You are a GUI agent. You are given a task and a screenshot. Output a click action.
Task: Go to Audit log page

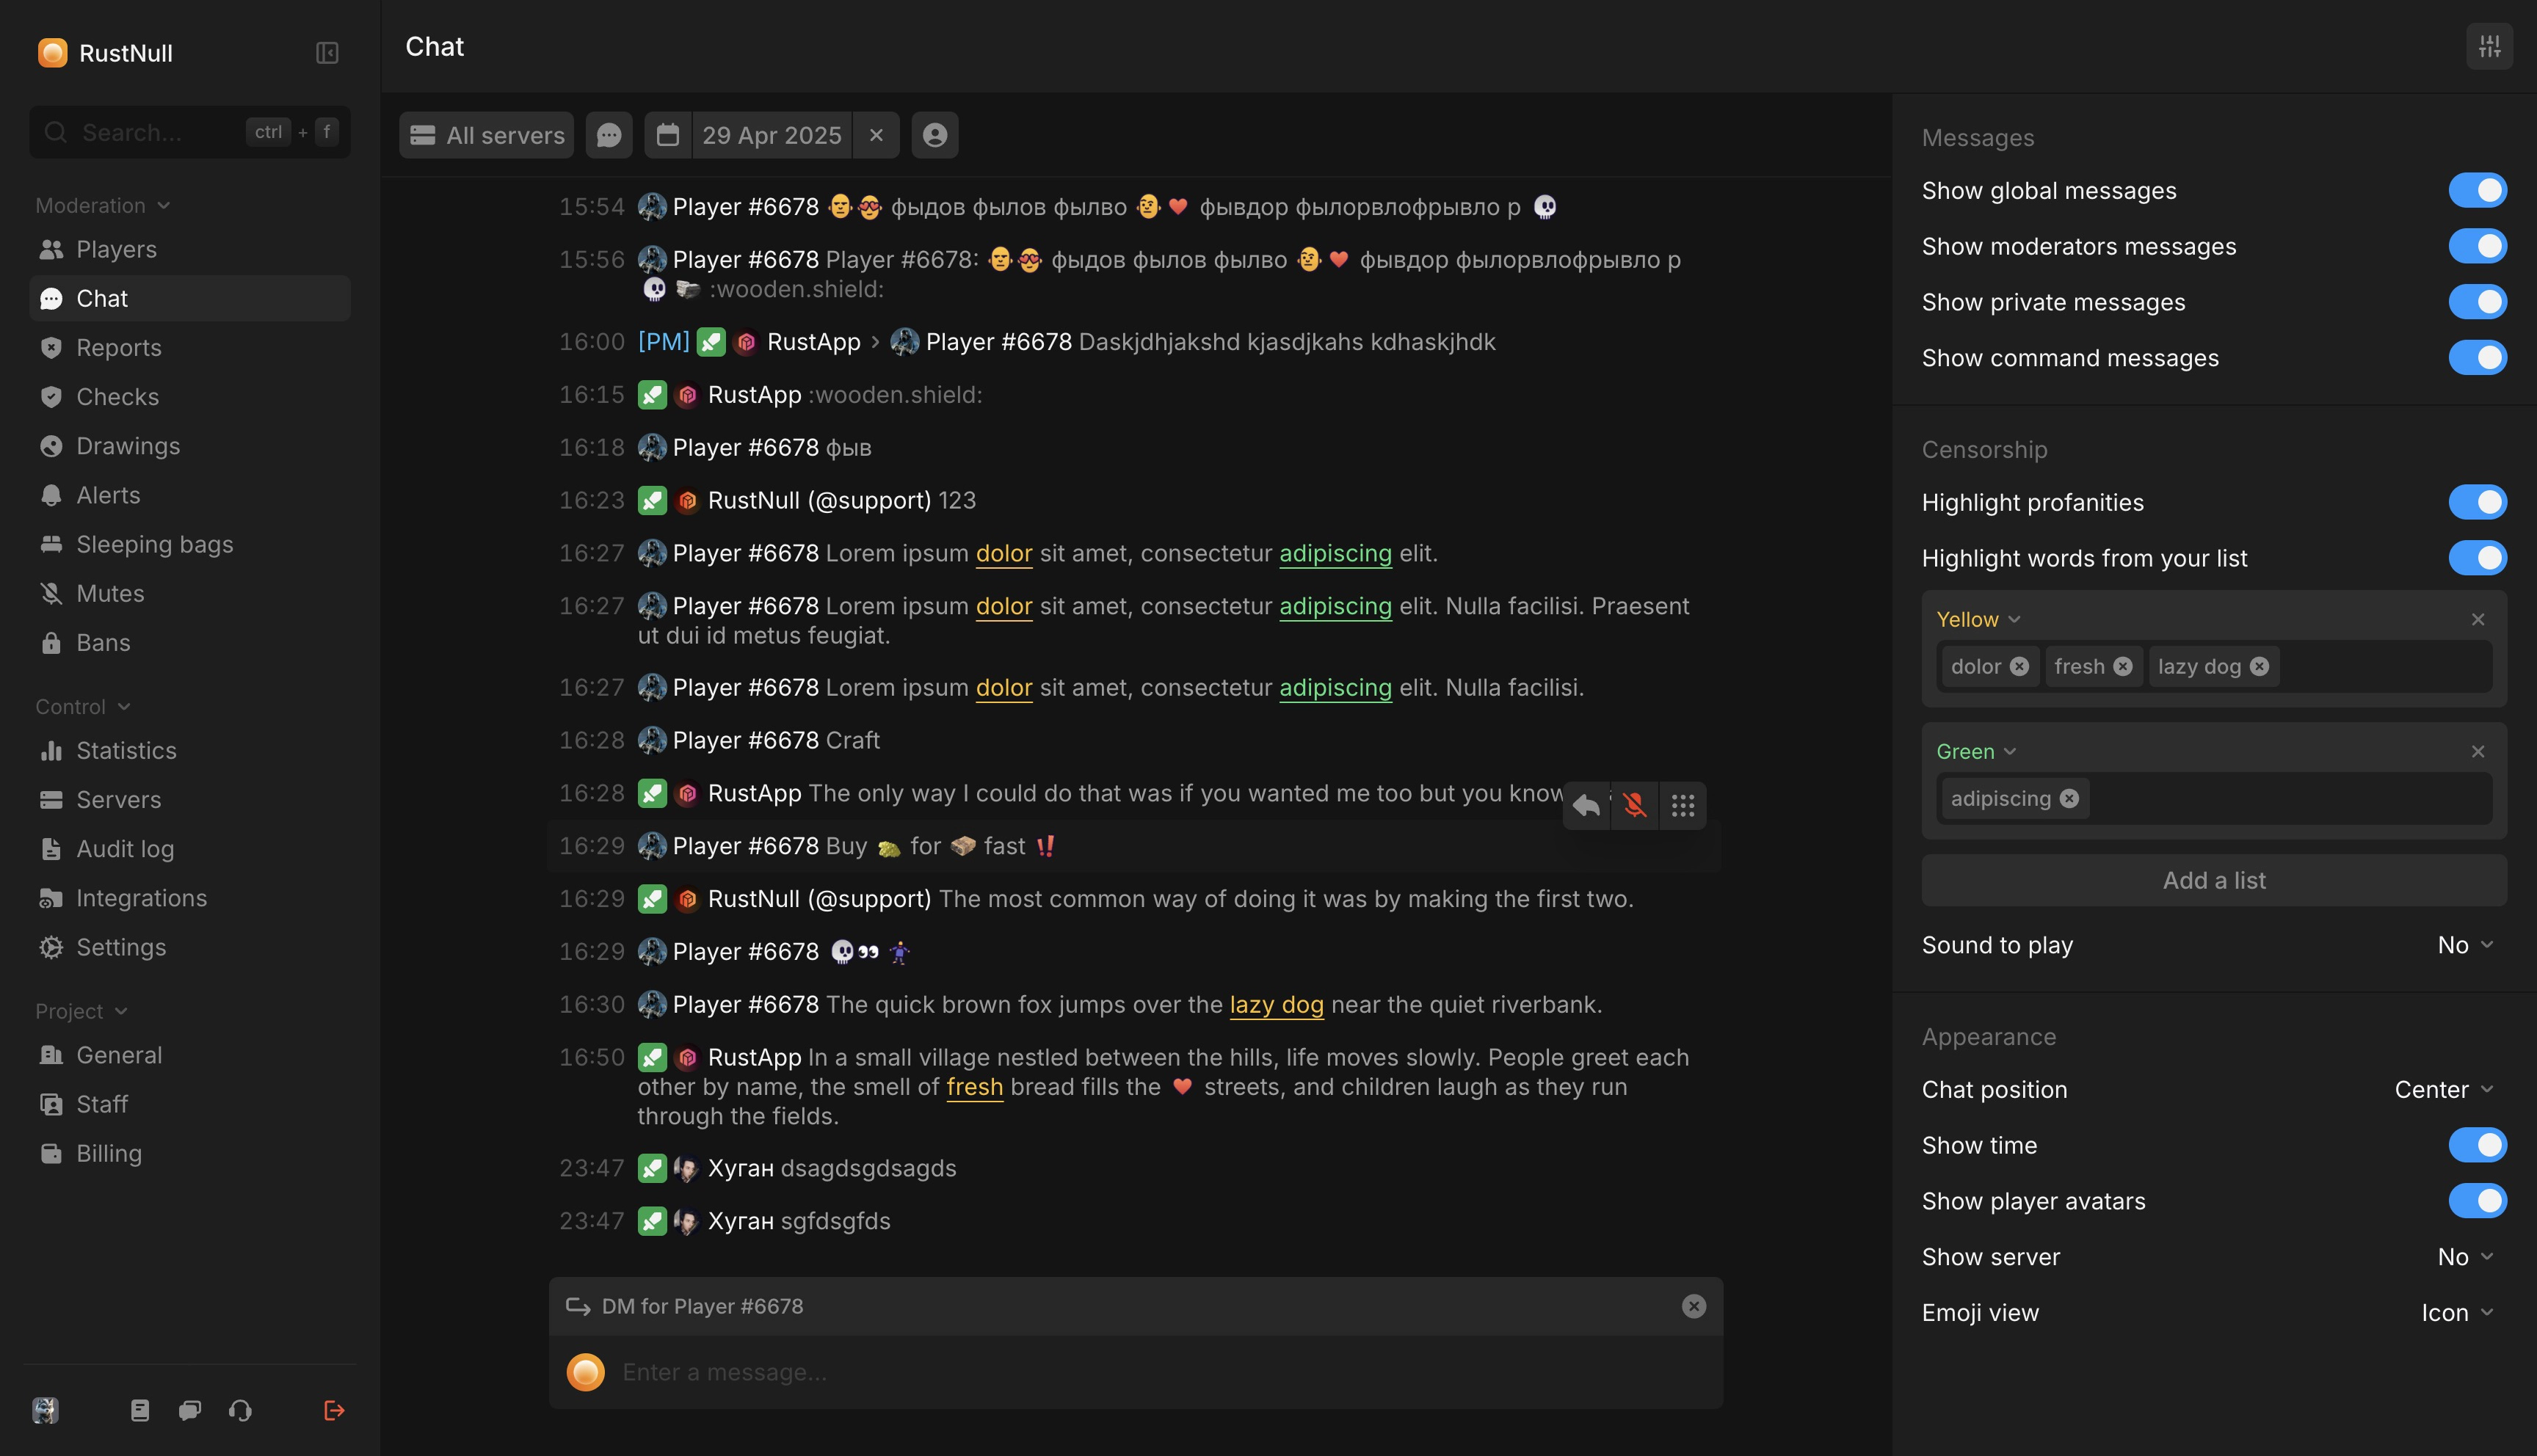pos(125,849)
